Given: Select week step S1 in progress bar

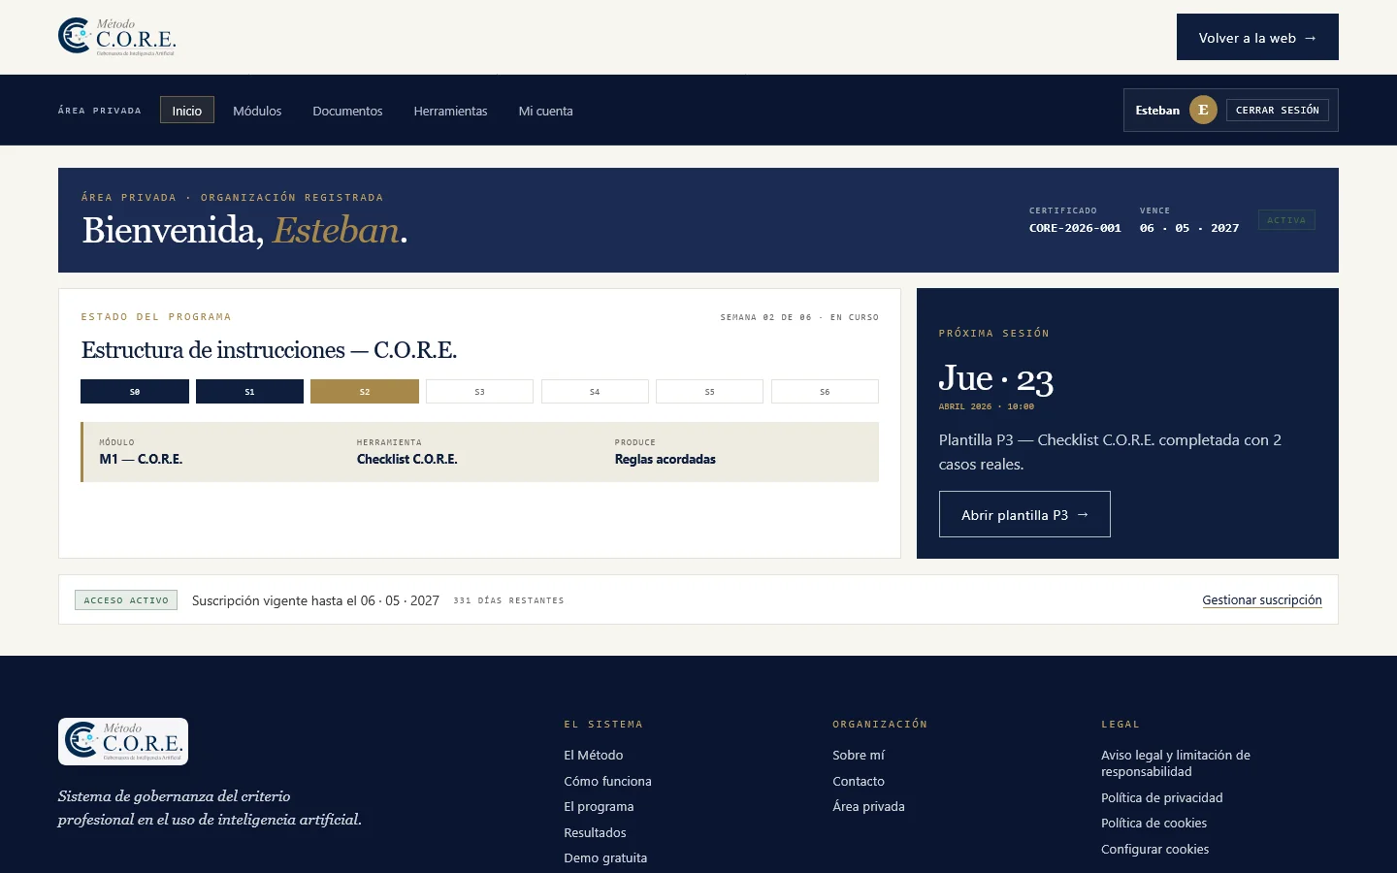Looking at the screenshot, I should tap(249, 392).
